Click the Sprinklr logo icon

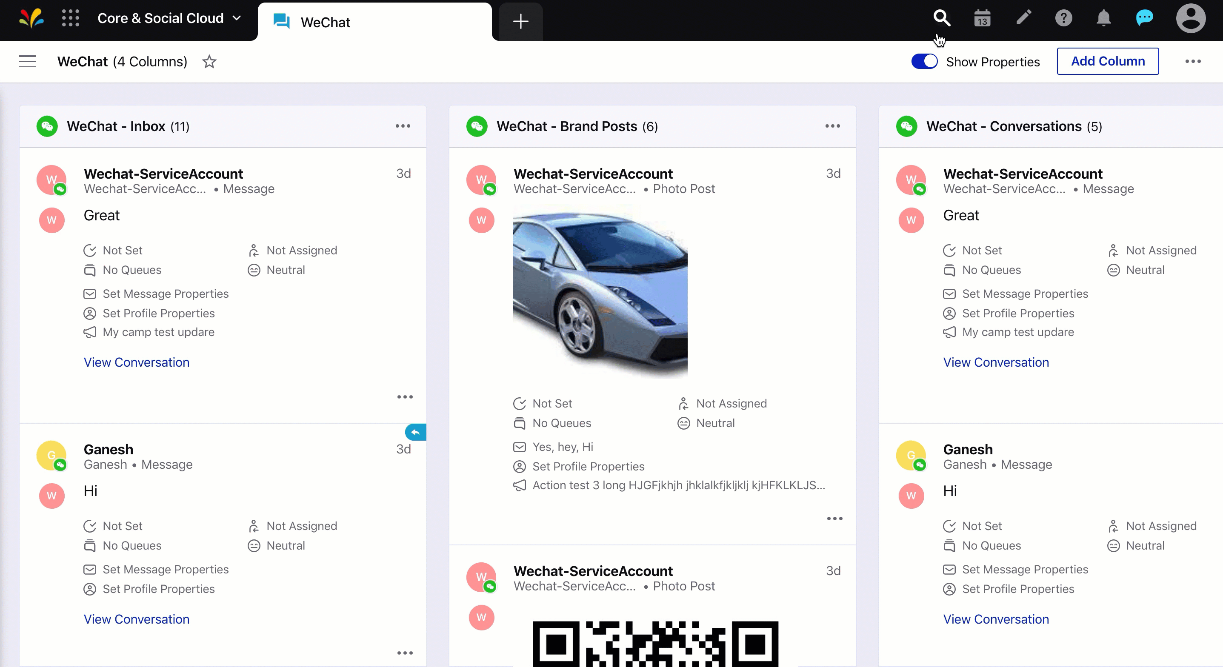(31, 18)
